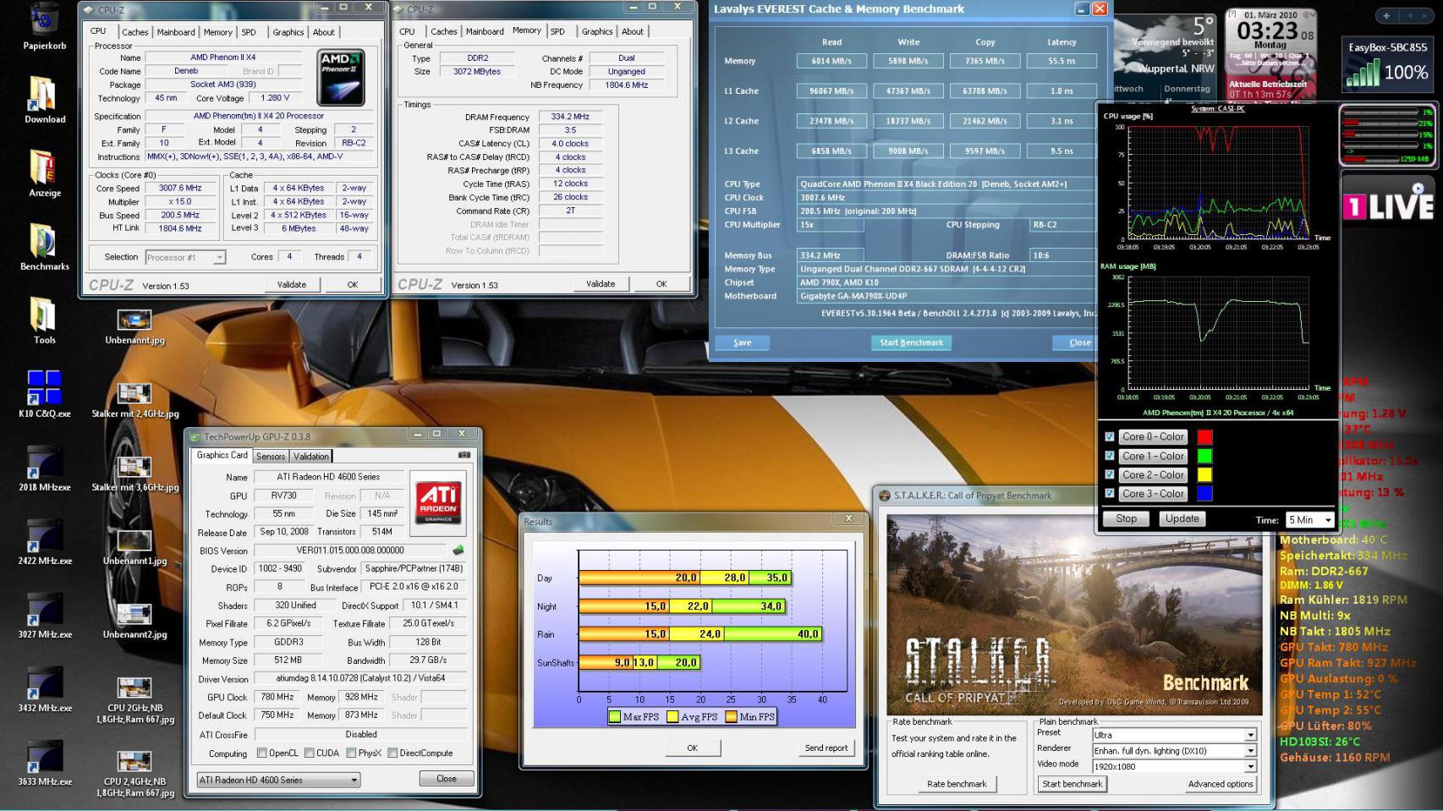Open the Benchmarks desktop folder
Viewport: 1443px width, 811px height.
pos(44,247)
